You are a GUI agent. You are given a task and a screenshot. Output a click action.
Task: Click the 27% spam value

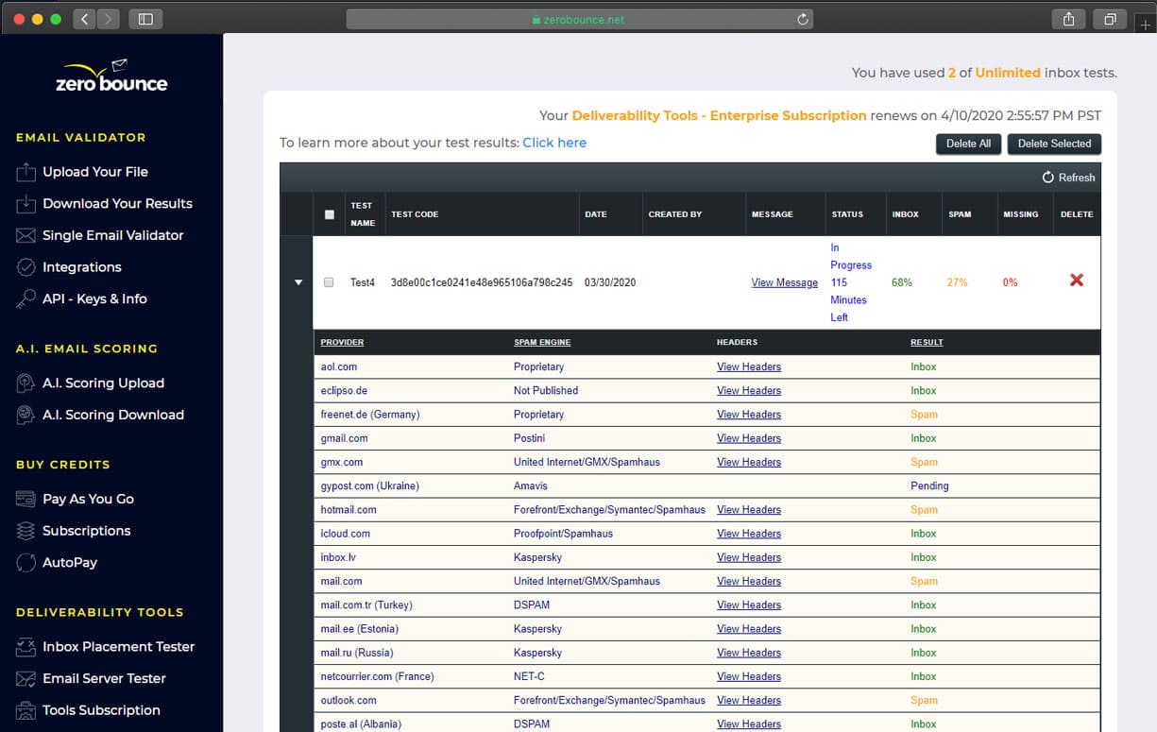tap(957, 282)
